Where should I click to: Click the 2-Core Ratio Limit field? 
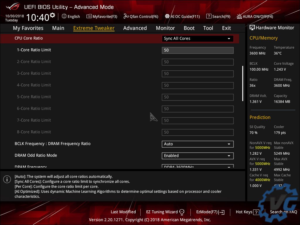pos(198,62)
